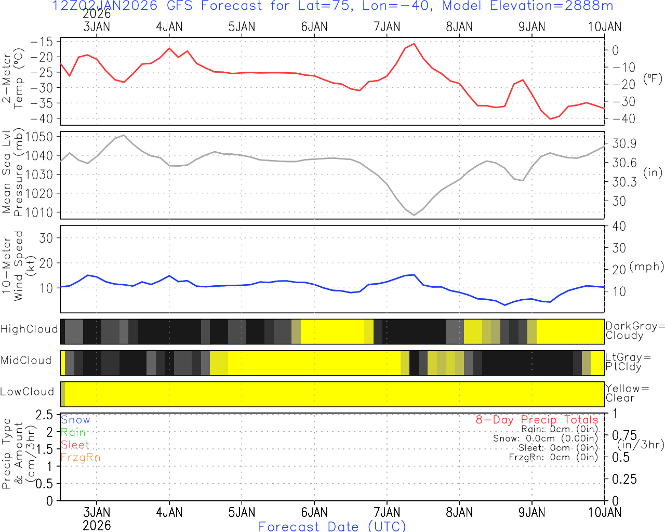Click the Snow: 0.0cm total readout

click(x=545, y=438)
